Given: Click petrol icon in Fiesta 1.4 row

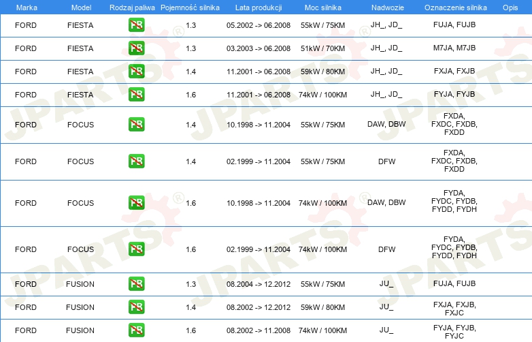Looking at the screenshot, I should 136,72.
